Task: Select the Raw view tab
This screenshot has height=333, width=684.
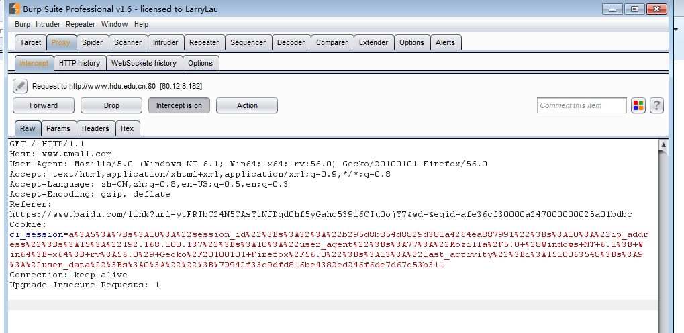Action: point(28,128)
